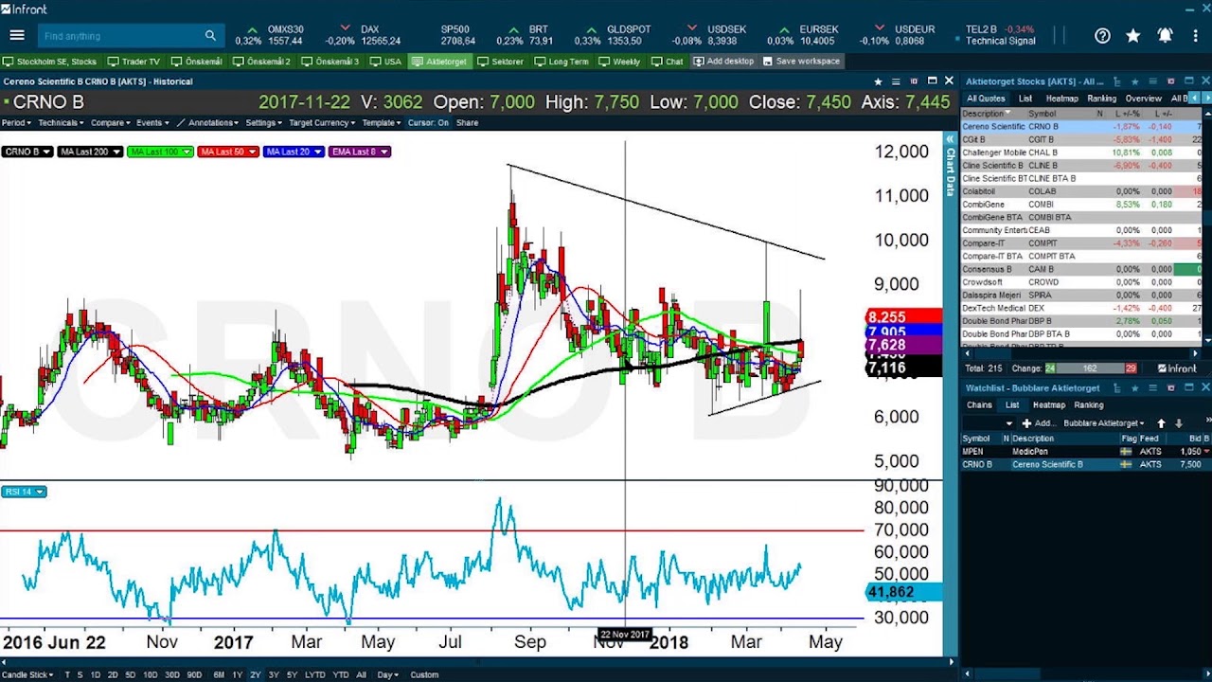
Task: Select the 5Y time range
Action: click(292, 674)
